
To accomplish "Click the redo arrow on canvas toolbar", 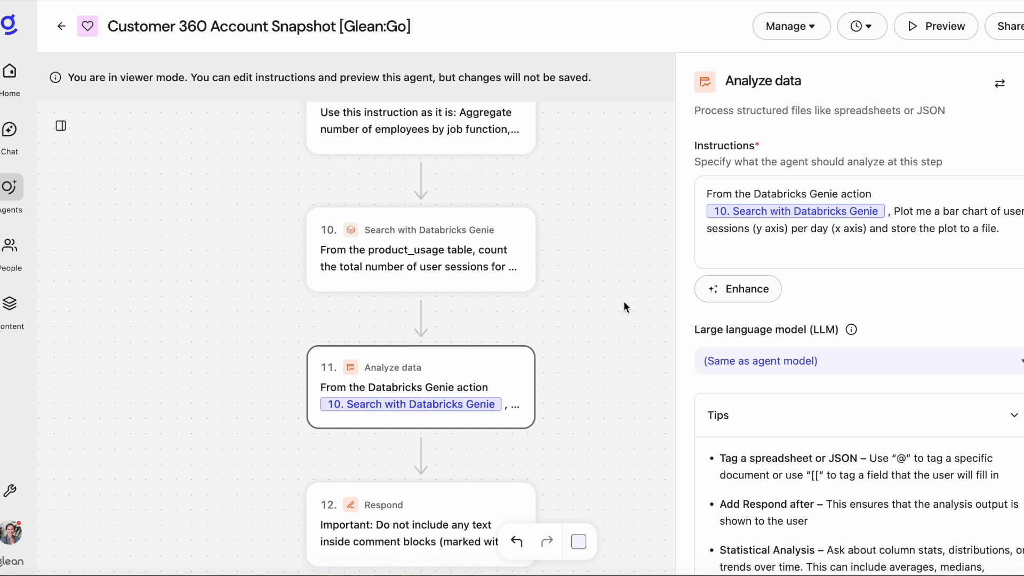I will [x=547, y=542].
